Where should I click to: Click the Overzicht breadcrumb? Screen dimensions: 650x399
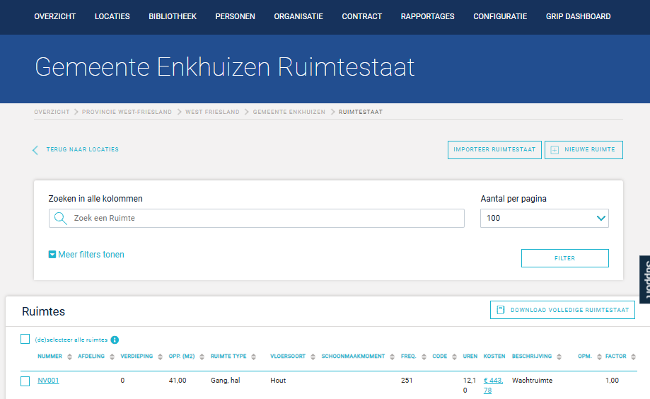52,112
